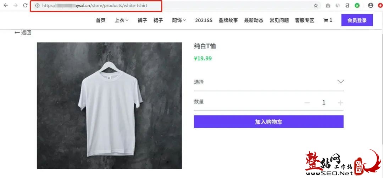Click the browser forward arrow
This screenshot has width=383, height=178.
coord(16,5)
